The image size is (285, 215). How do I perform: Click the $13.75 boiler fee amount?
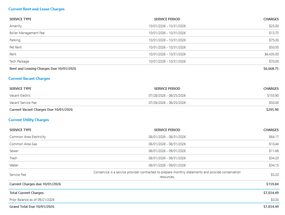pos(274,33)
